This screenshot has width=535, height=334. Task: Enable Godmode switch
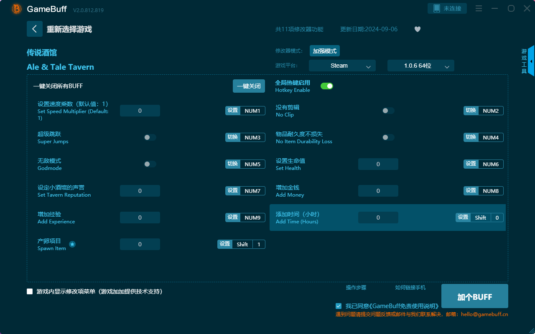coord(150,164)
